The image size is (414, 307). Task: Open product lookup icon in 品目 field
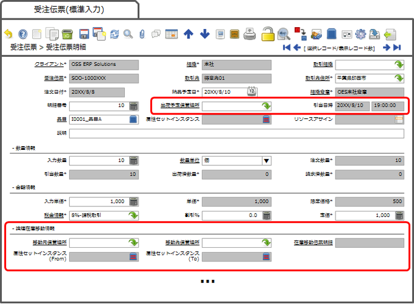tap(133, 120)
